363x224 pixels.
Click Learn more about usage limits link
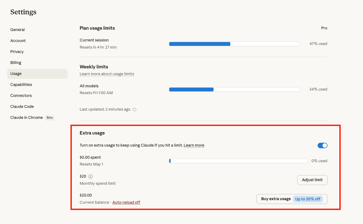[x=107, y=74]
